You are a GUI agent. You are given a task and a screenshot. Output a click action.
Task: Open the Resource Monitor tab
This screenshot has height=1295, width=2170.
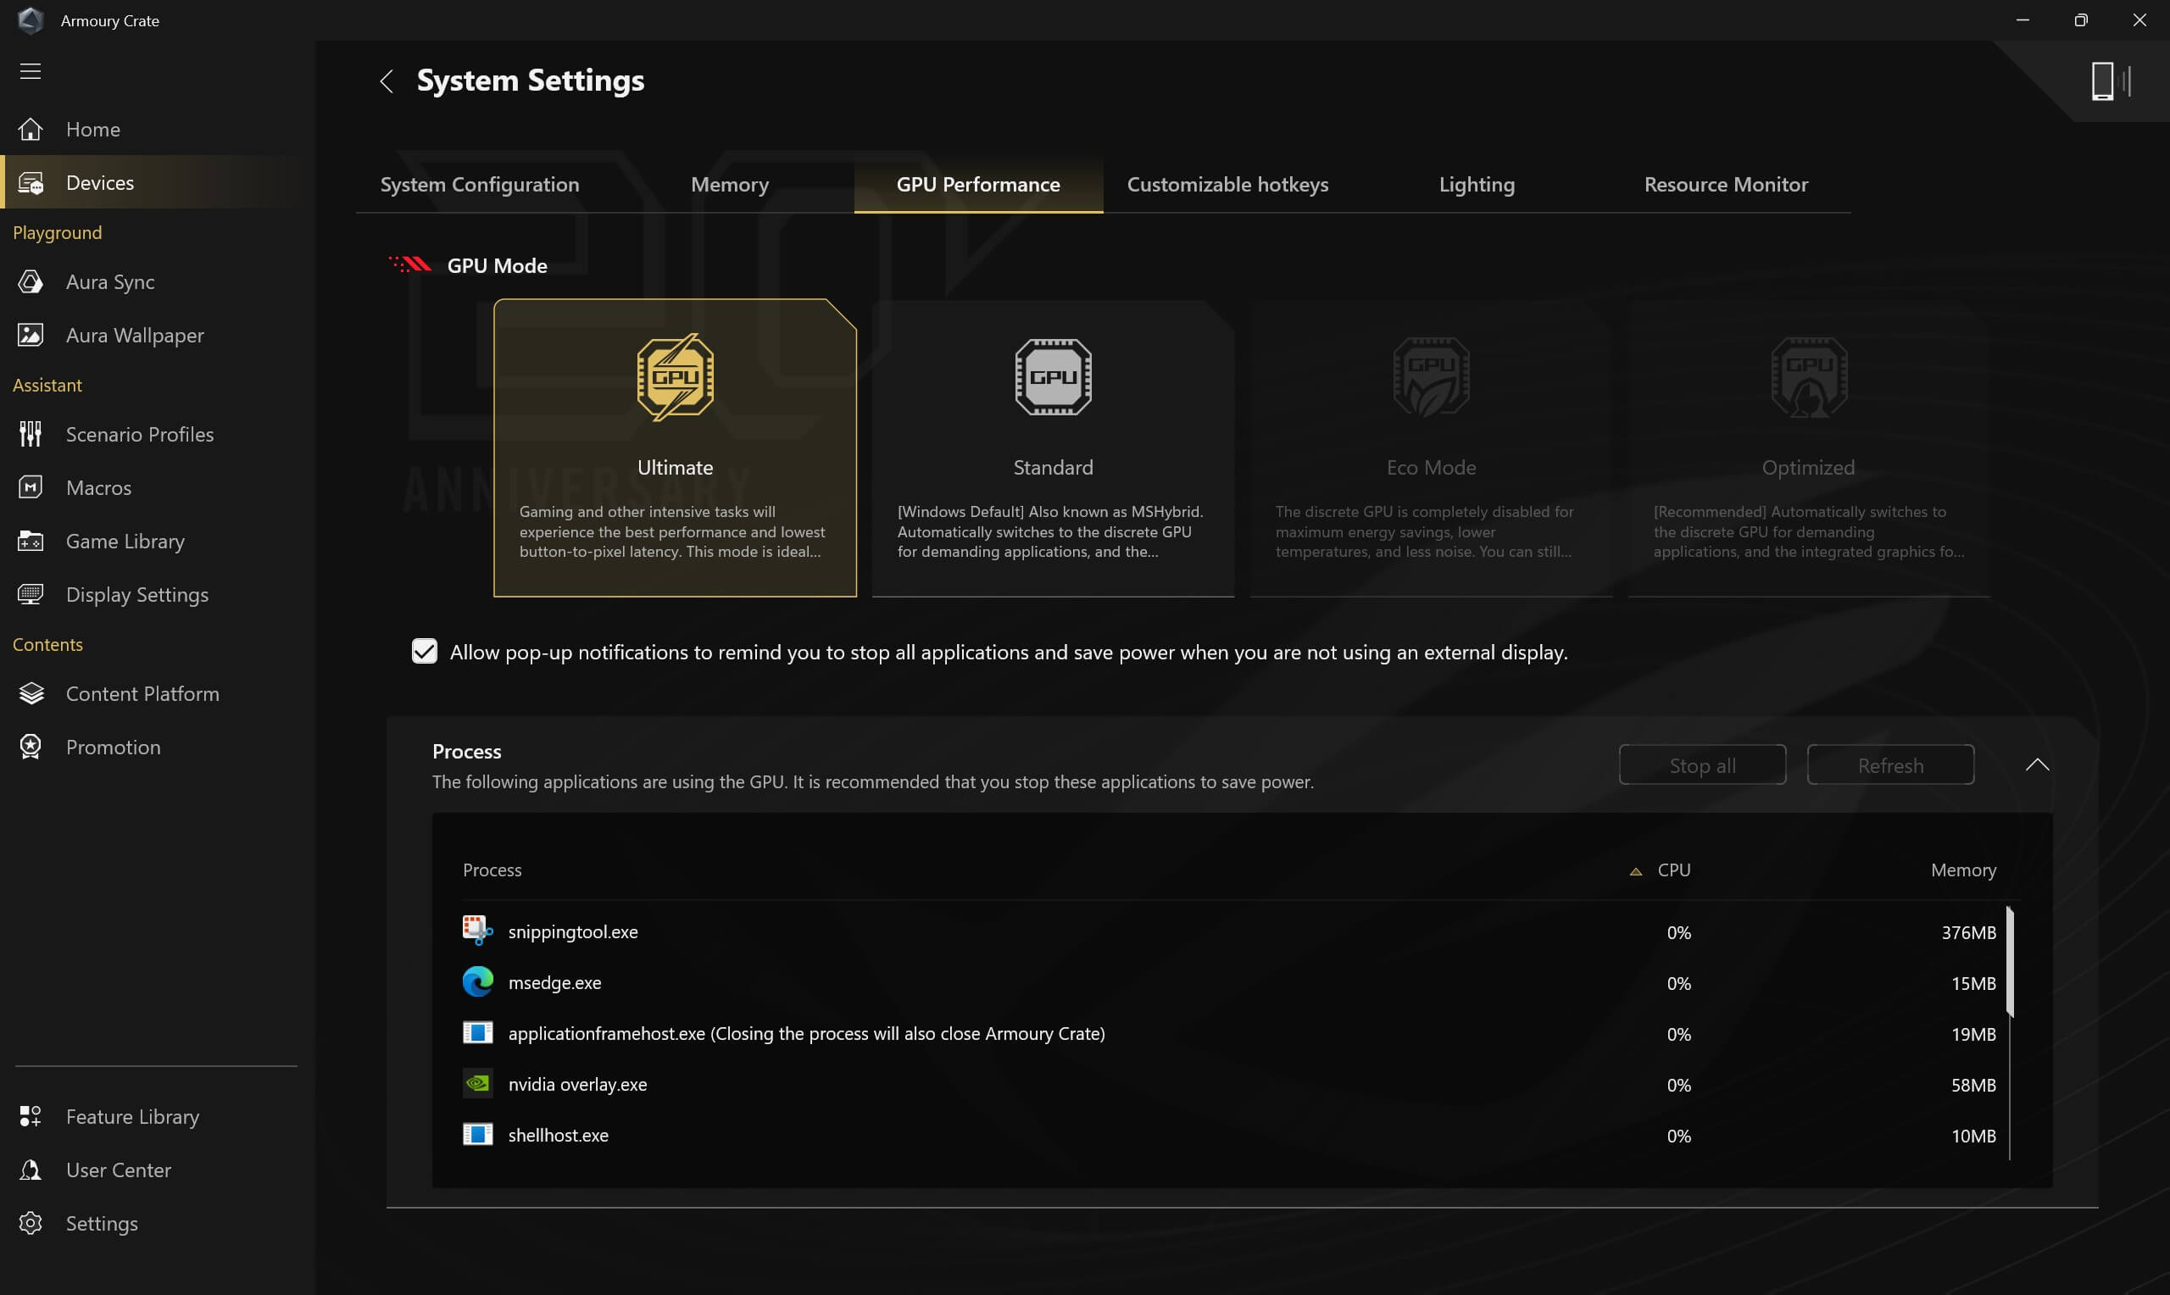click(1726, 184)
